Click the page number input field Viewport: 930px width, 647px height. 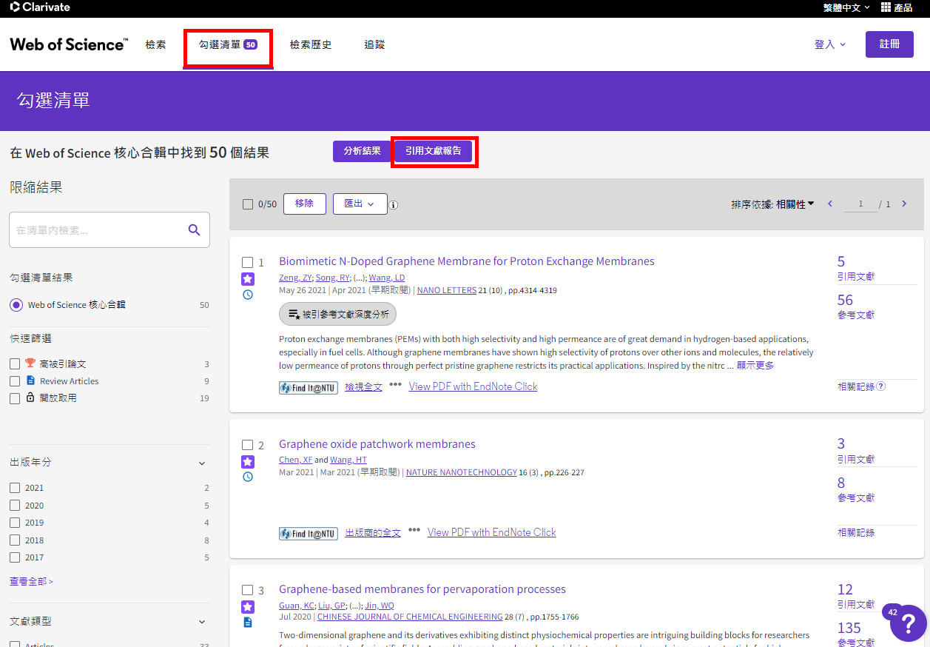(860, 204)
